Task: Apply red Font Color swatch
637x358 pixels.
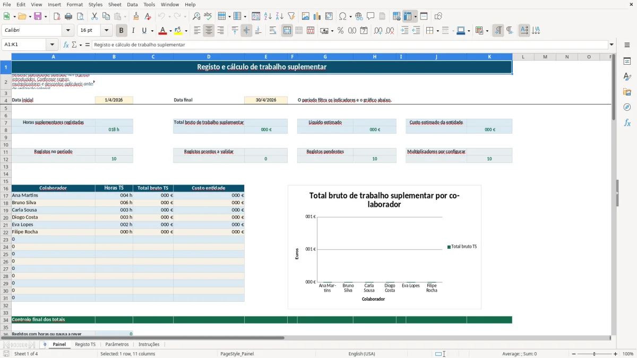Action: coord(163,31)
